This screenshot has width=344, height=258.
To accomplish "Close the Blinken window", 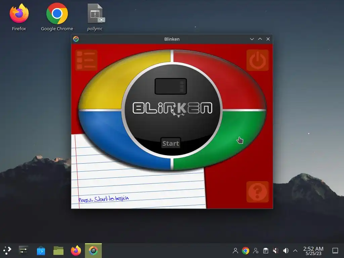I will pyautogui.click(x=268, y=39).
